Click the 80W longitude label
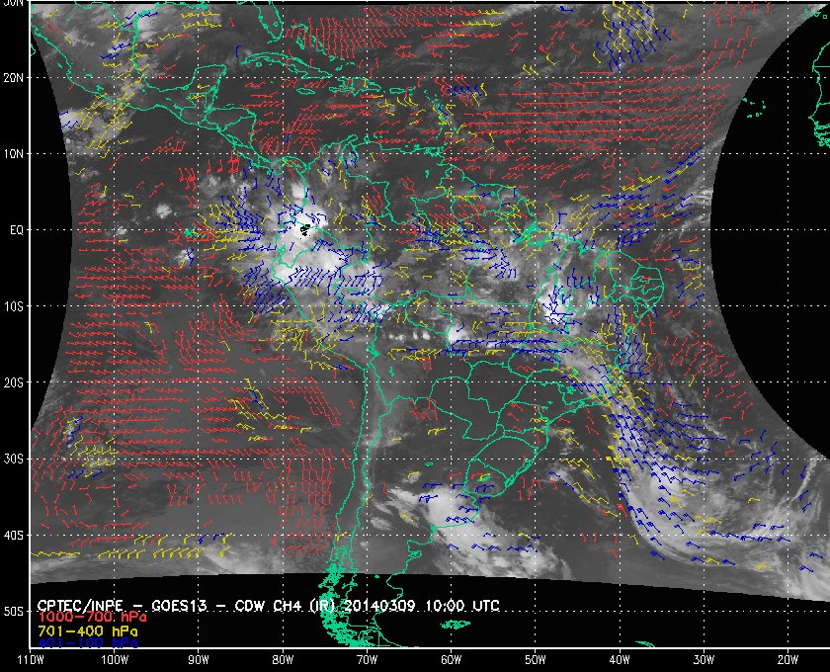Screen dimensions: 830x672 [283, 660]
